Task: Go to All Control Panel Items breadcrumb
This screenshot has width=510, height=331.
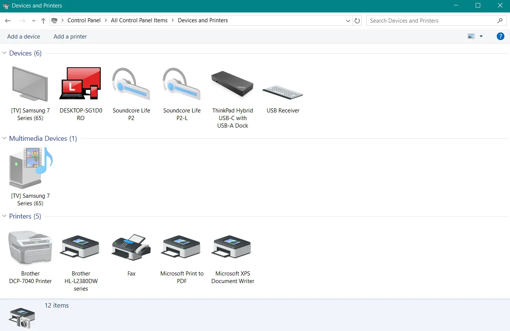Action: coord(139,20)
